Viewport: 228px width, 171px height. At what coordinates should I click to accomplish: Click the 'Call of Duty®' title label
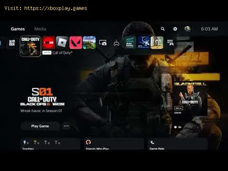62,53
